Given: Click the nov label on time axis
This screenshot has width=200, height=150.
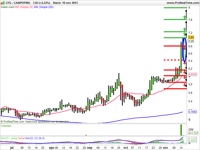Looking at the screenshot, I should pyautogui.click(x=165, y=148).
